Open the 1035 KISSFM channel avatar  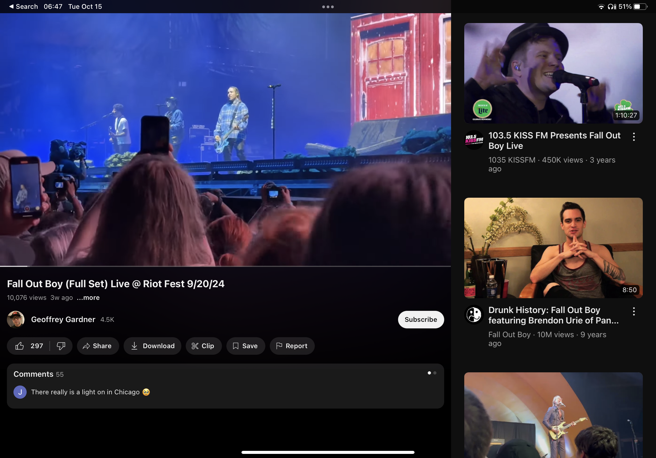tap(474, 140)
